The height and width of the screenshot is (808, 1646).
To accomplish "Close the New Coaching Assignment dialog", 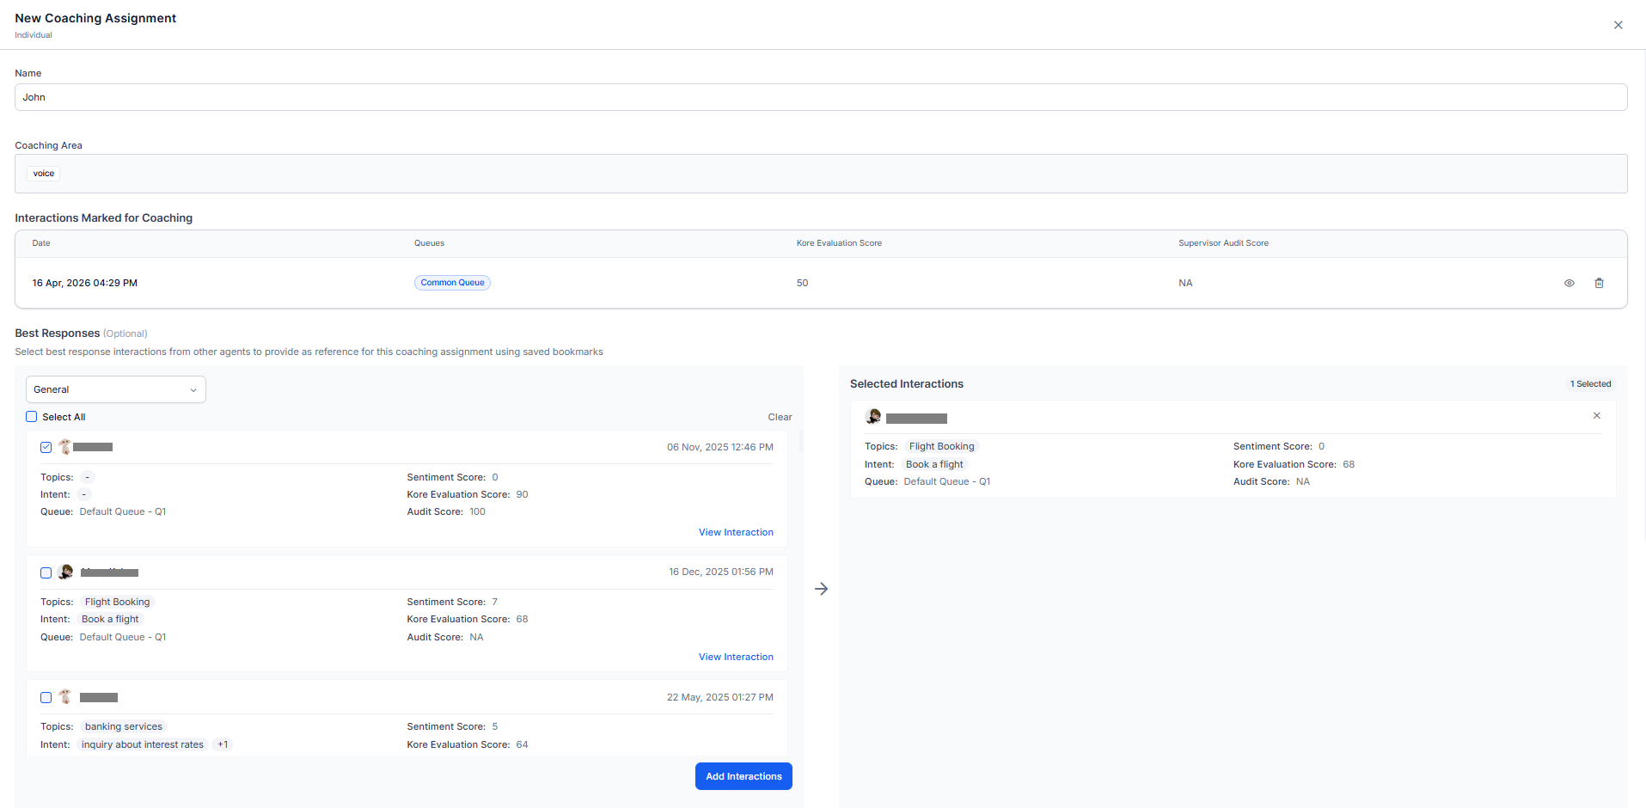I will coord(1618,25).
